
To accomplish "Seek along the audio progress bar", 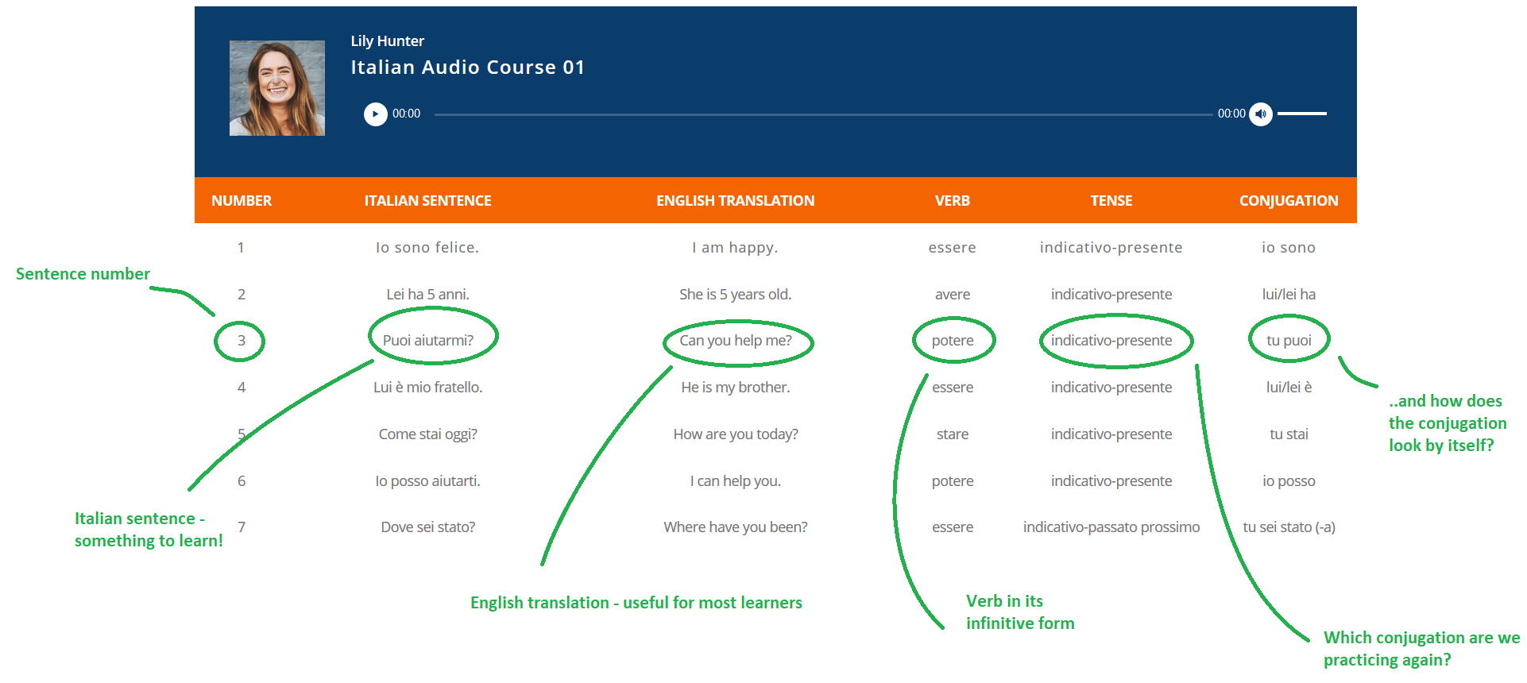I will click(x=823, y=114).
